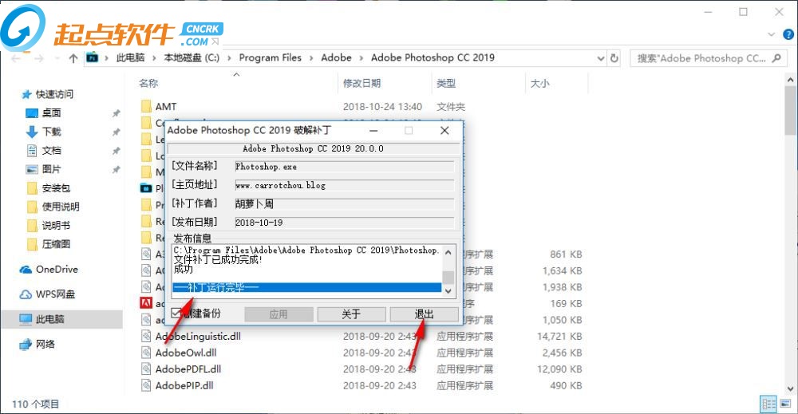Expand breadcrumb chevron after 本地磁盘 (C:)
The image size is (798, 414).
[229, 58]
